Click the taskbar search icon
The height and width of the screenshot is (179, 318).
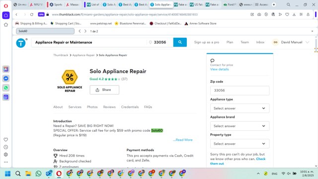(18, 174)
